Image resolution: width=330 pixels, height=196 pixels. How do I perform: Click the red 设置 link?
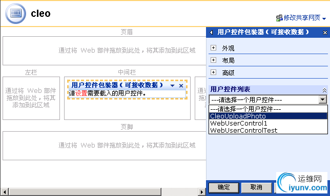[x=81, y=93]
